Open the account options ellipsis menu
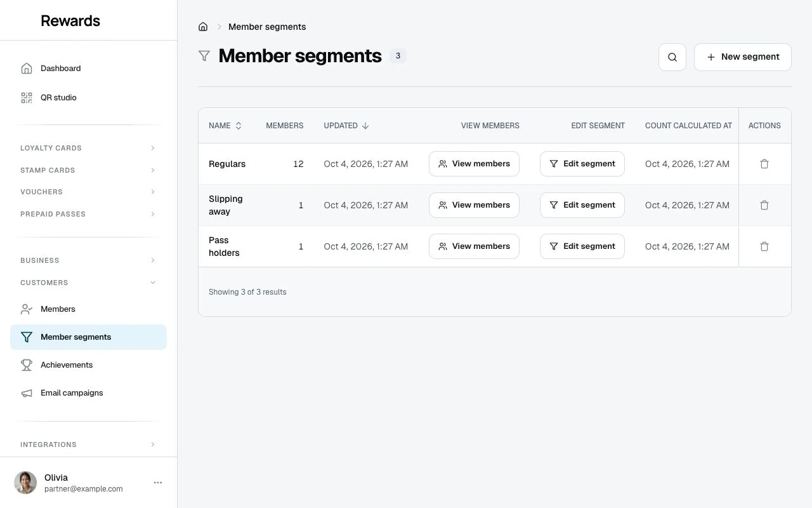The height and width of the screenshot is (508, 812). pyautogui.click(x=158, y=483)
